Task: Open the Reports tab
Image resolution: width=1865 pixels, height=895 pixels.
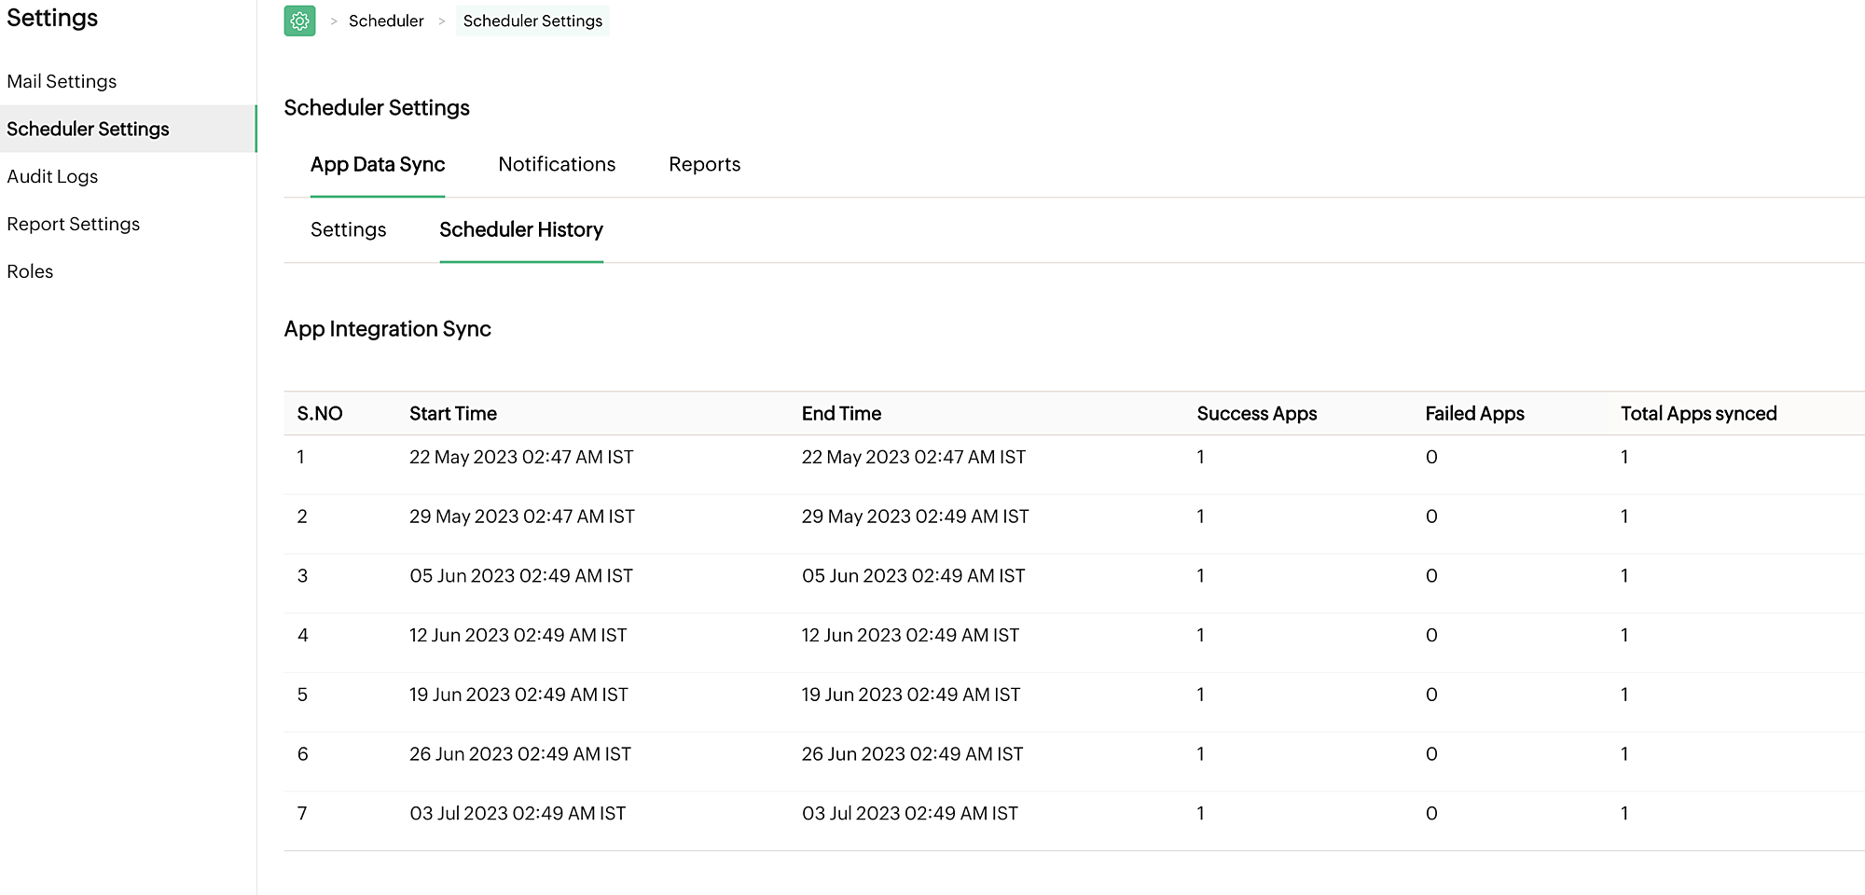Action: (704, 164)
